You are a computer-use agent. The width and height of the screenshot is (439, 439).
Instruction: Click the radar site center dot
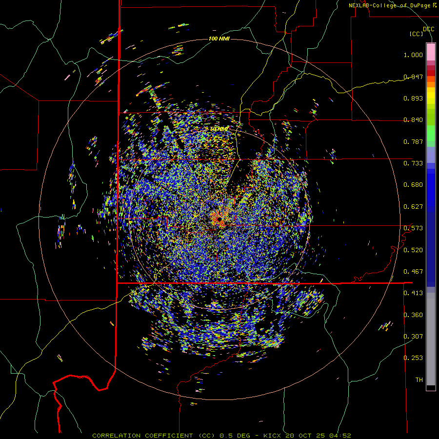pyautogui.click(x=219, y=219)
